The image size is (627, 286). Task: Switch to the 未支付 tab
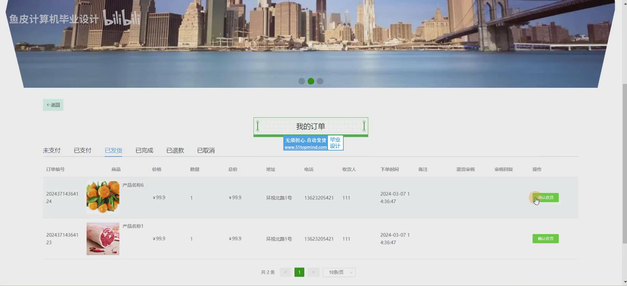(52, 151)
